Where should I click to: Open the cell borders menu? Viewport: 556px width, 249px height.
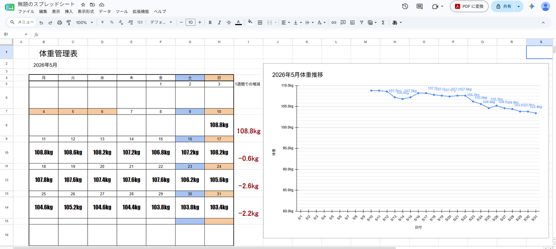[260, 22]
